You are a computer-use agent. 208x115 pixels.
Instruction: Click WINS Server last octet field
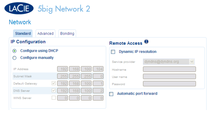pyautogui.click(x=98, y=98)
